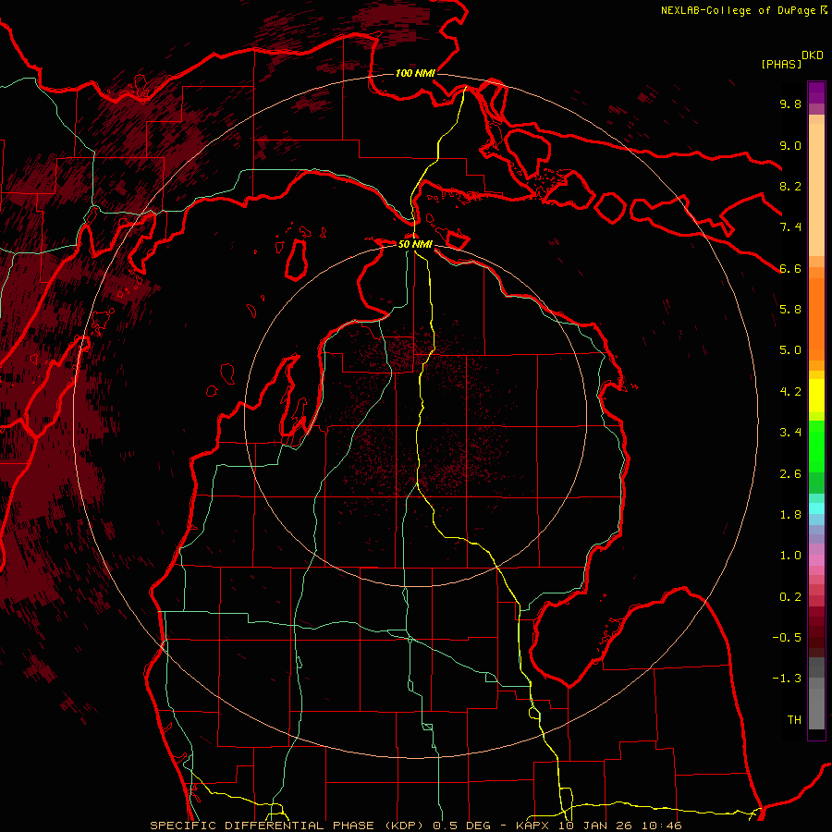This screenshot has width=832, height=832.
Task: Select the -0.5 scale value
Action: coord(787,638)
